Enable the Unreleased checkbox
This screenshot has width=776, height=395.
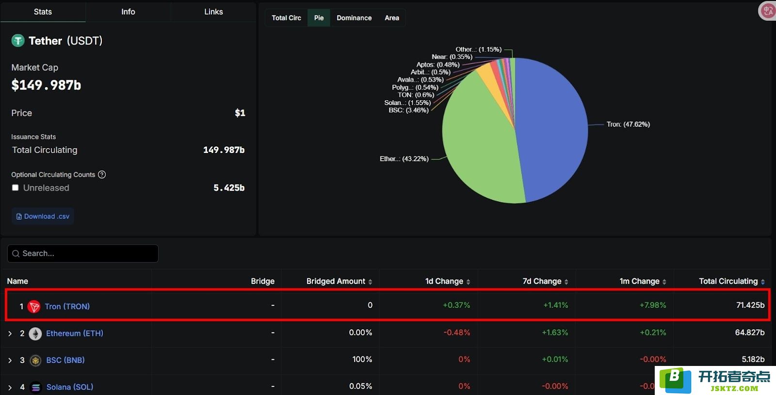(x=16, y=188)
